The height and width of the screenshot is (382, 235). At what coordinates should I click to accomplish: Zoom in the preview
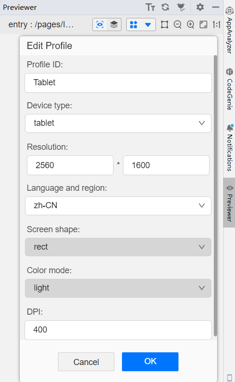(190, 24)
